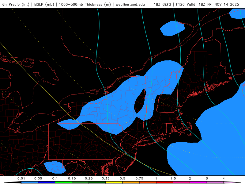Image resolution: width=245 pixels, height=184 pixels.
Task: Click the orchid 3–4 legend swatch
Action: pyautogui.click(x=215, y=182)
